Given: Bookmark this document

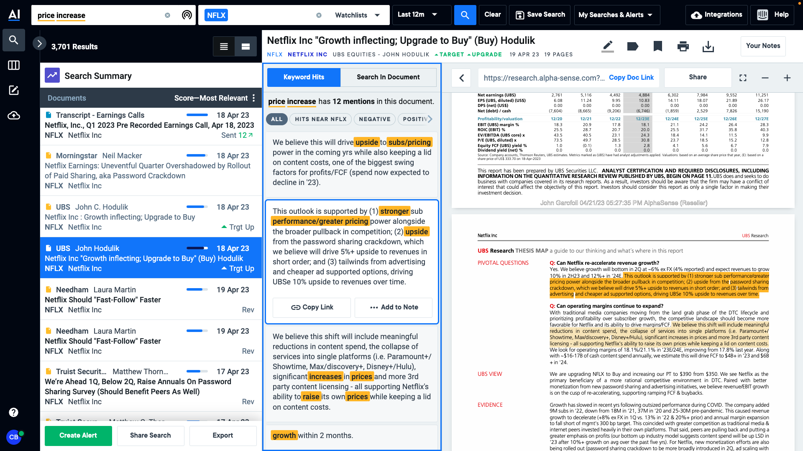Looking at the screenshot, I should click(x=658, y=46).
